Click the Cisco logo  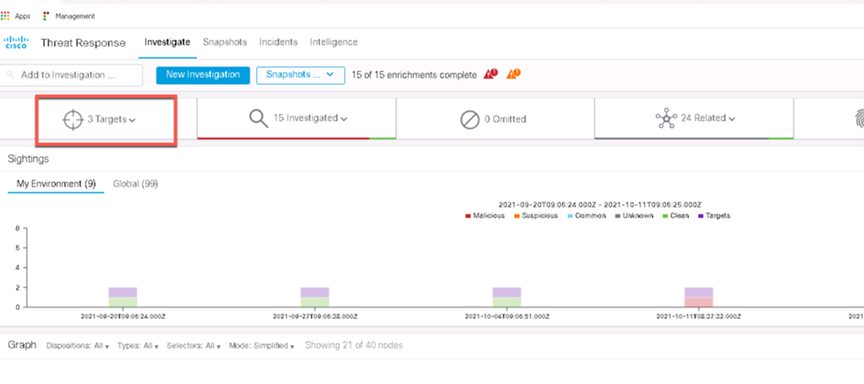coord(15,42)
